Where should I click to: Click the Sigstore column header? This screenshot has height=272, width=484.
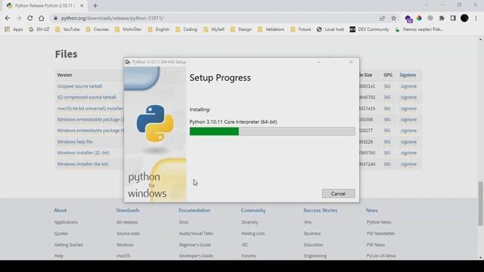point(408,75)
